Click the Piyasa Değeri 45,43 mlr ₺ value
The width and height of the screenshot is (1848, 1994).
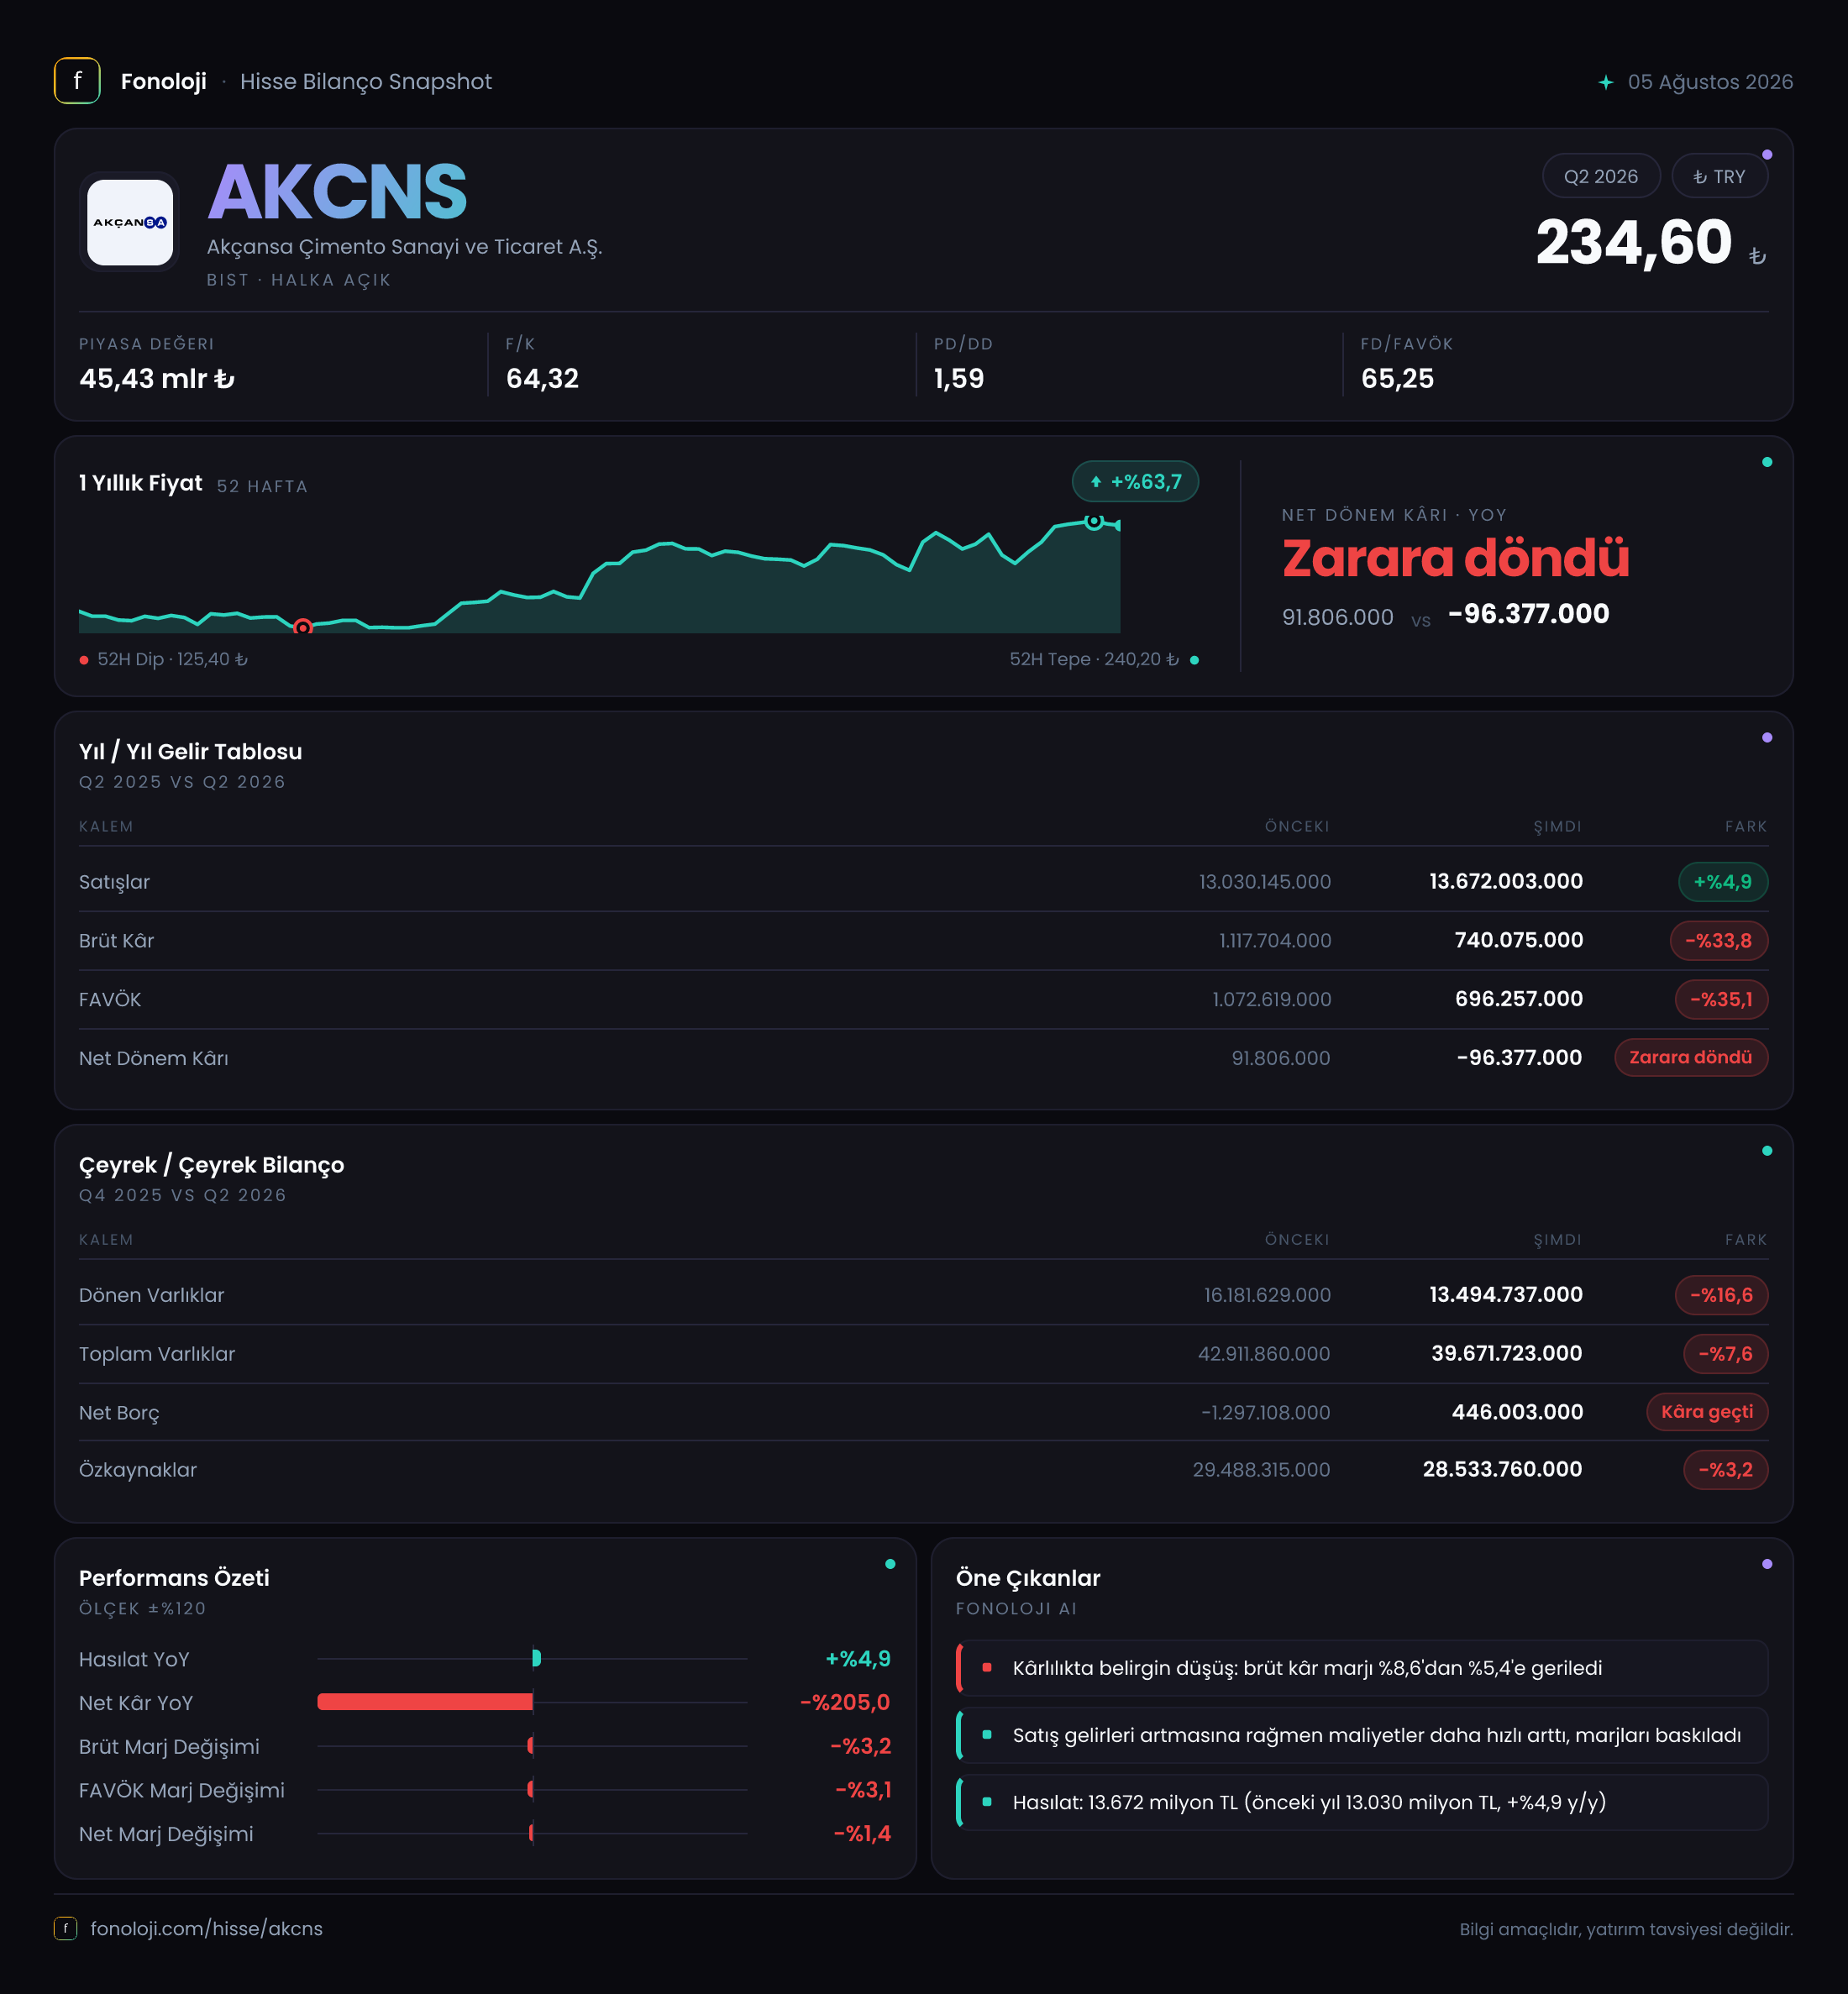point(157,379)
